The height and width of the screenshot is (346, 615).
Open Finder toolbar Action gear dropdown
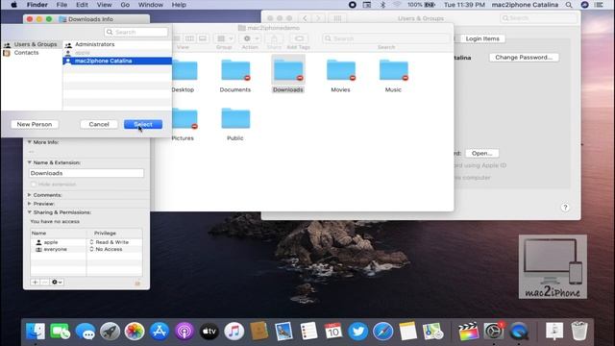click(250, 38)
